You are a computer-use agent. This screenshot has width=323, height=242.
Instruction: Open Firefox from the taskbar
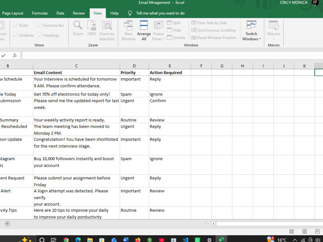tap(138, 240)
